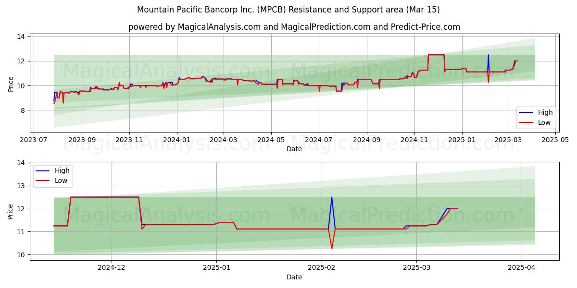The image size is (577, 288).
Task: Click 'Low' in the top chart legend
Action: click(x=545, y=122)
